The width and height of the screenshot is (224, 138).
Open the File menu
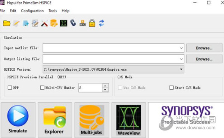coord(3,11)
